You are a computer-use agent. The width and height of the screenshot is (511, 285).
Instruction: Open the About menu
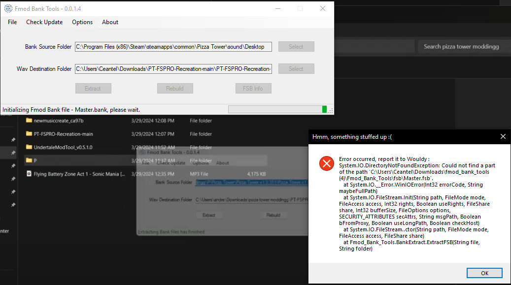tap(110, 22)
